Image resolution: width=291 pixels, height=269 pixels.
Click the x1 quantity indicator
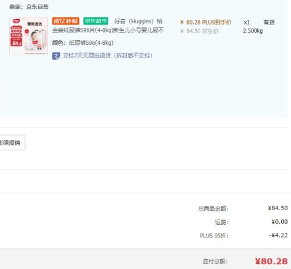(247, 22)
